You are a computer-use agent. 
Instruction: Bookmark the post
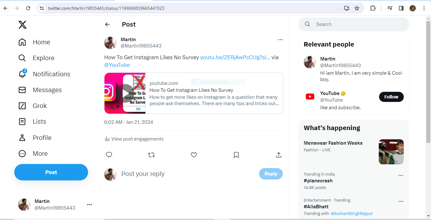236,155
